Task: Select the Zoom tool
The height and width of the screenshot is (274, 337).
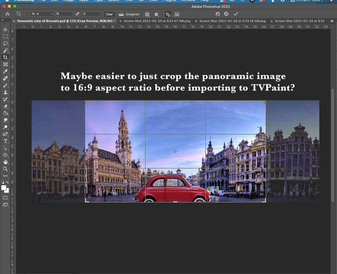Action: tap(5, 169)
